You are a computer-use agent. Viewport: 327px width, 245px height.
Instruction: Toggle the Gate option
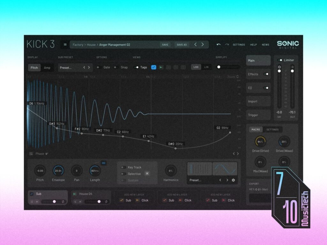click(99, 67)
